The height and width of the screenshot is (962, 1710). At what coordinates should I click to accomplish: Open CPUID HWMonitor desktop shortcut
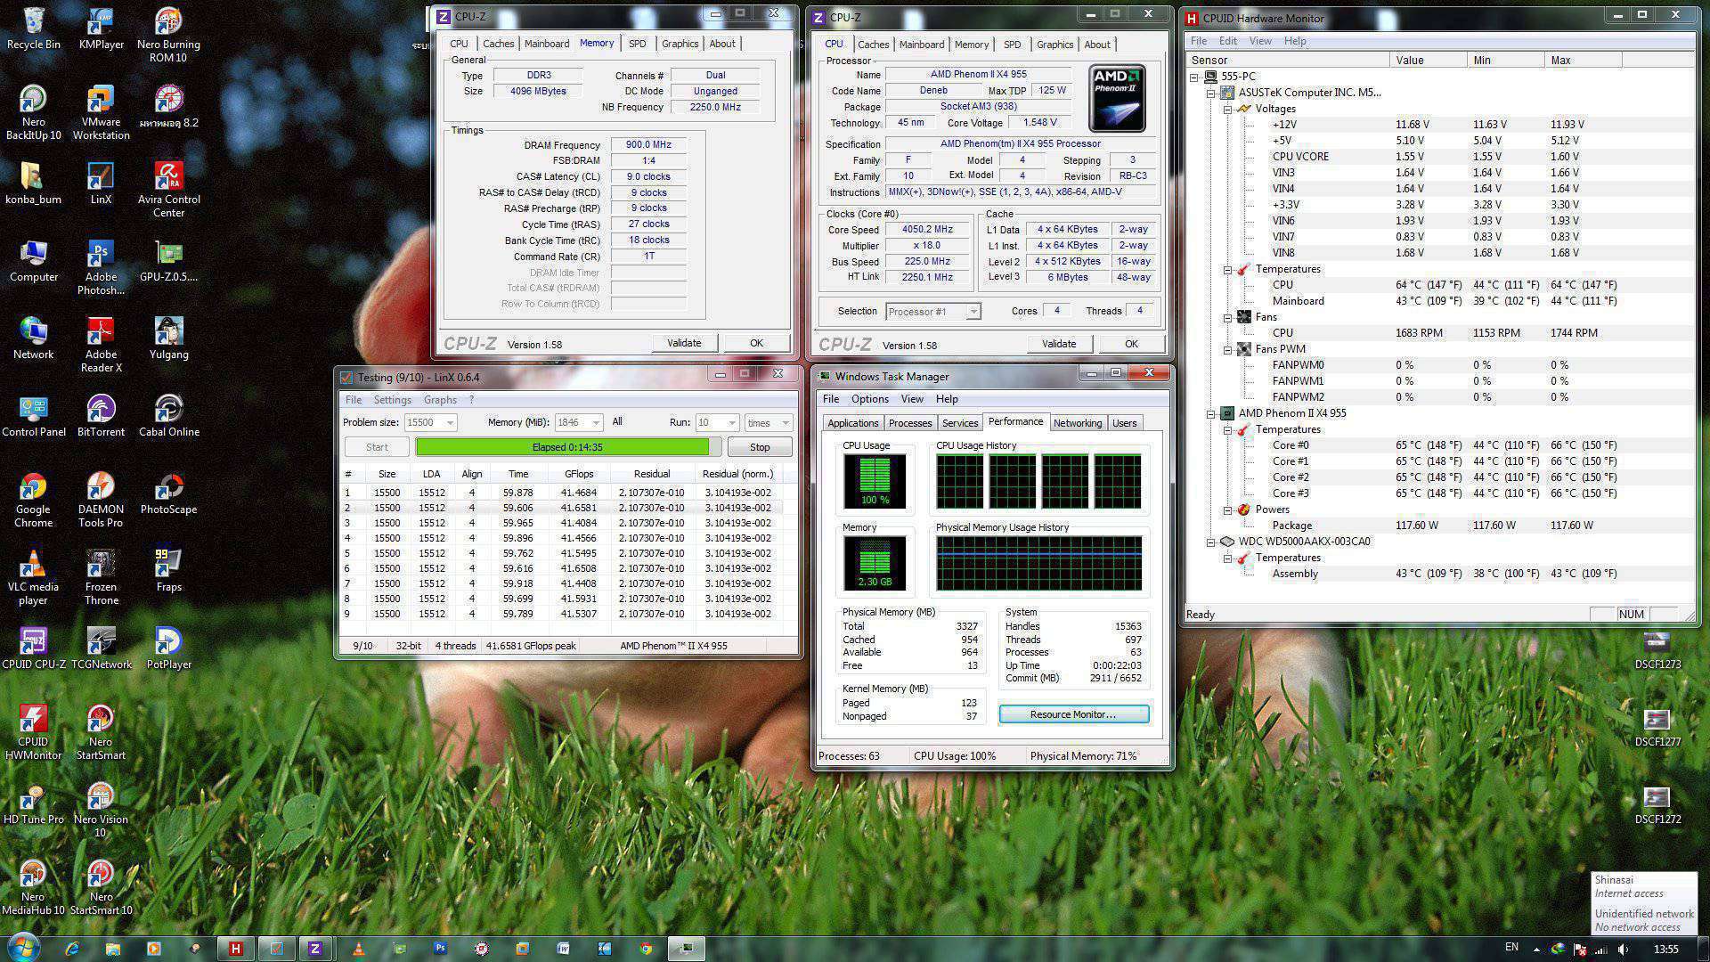click(34, 733)
